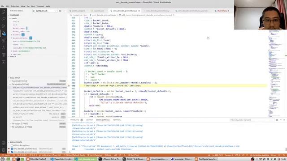
Task: Open the Accounts icon in activity bar
Action: (4, 143)
